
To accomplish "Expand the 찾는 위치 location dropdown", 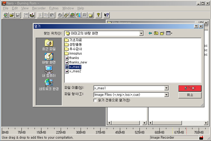I will point(141,33).
